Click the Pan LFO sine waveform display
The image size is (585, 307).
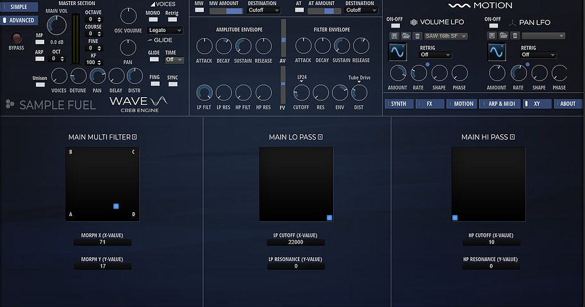click(497, 52)
